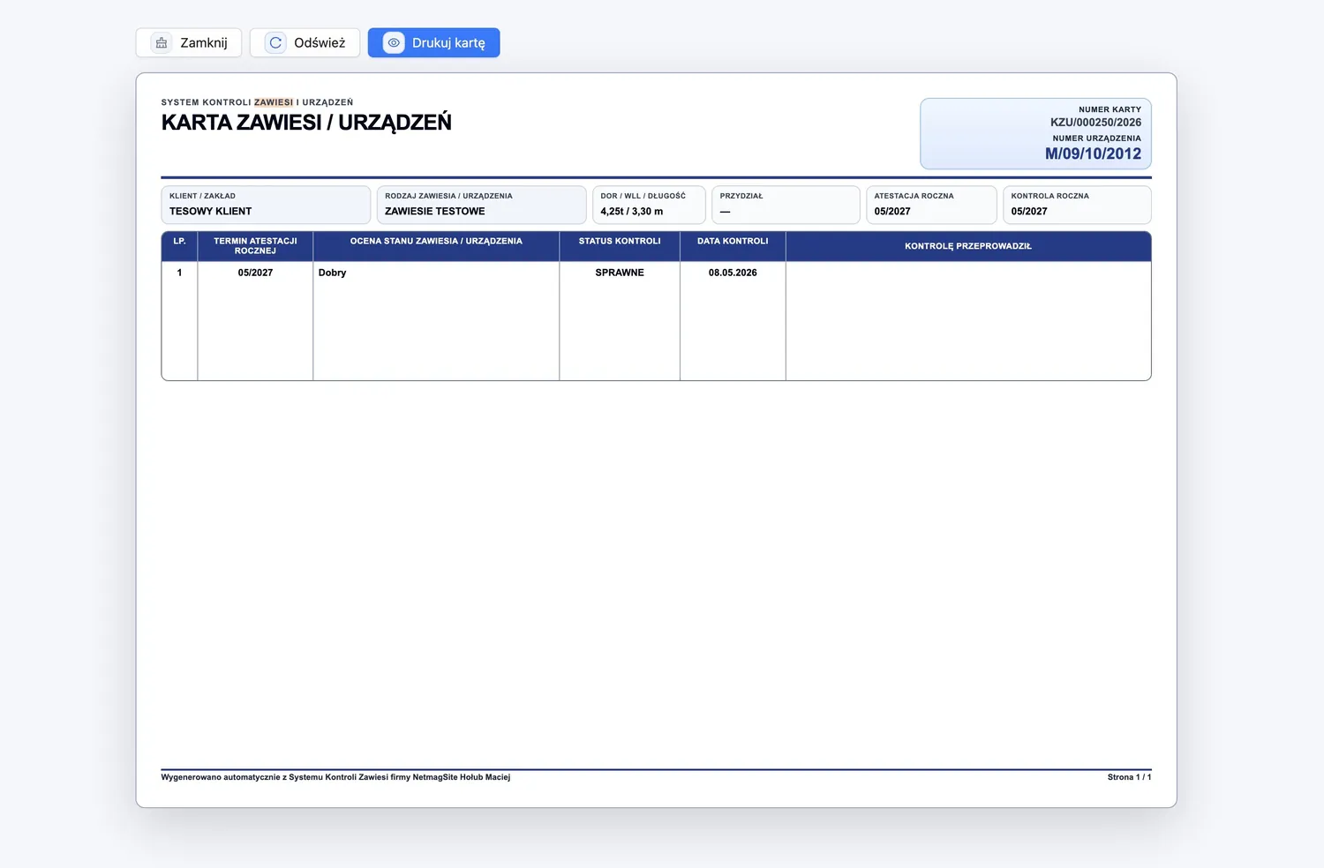This screenshot has height=868, width=1324.
Task: Print via the Drukuj kartę label
Action: 448,42
